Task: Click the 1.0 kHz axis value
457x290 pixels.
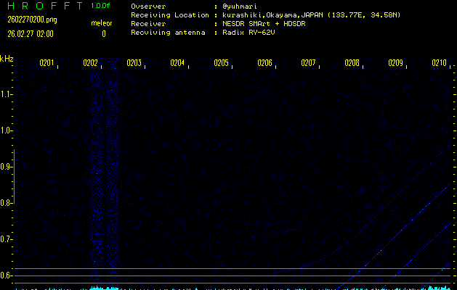Action: click(x=5, y=130)
